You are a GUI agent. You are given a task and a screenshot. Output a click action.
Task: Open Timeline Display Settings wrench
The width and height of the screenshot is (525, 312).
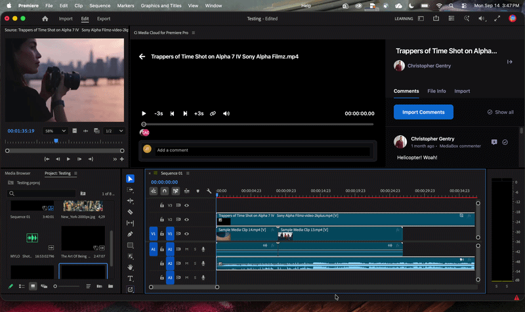click(x=209, y=191)
